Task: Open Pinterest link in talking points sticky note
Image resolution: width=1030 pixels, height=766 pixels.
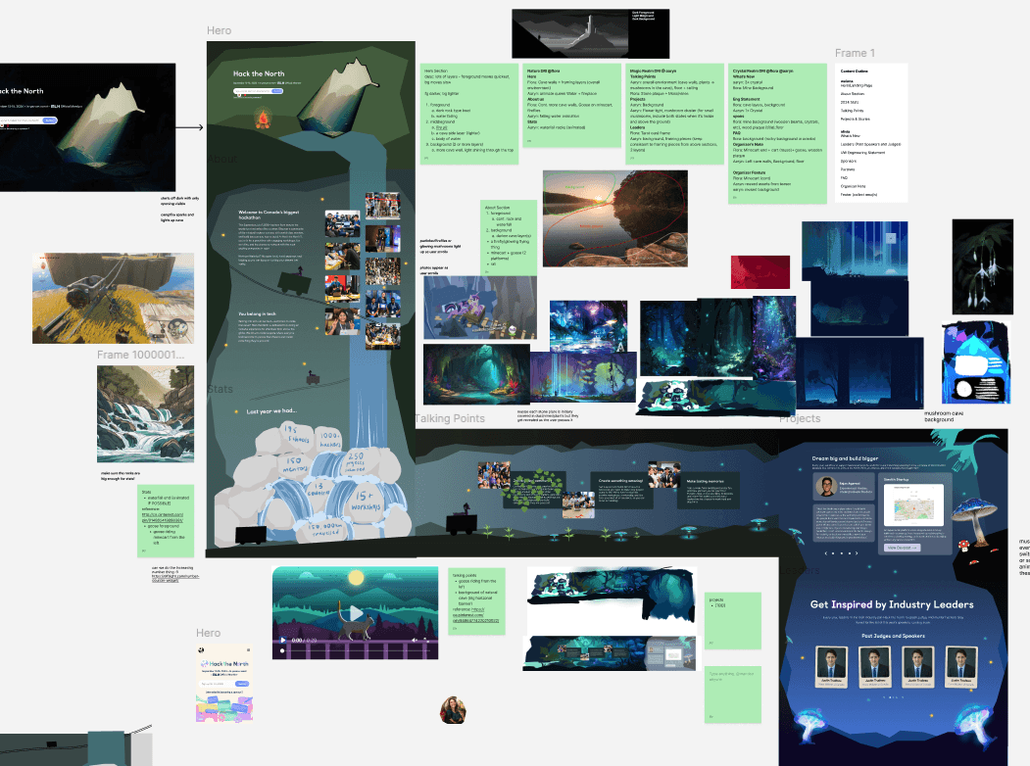Action: 475,614
